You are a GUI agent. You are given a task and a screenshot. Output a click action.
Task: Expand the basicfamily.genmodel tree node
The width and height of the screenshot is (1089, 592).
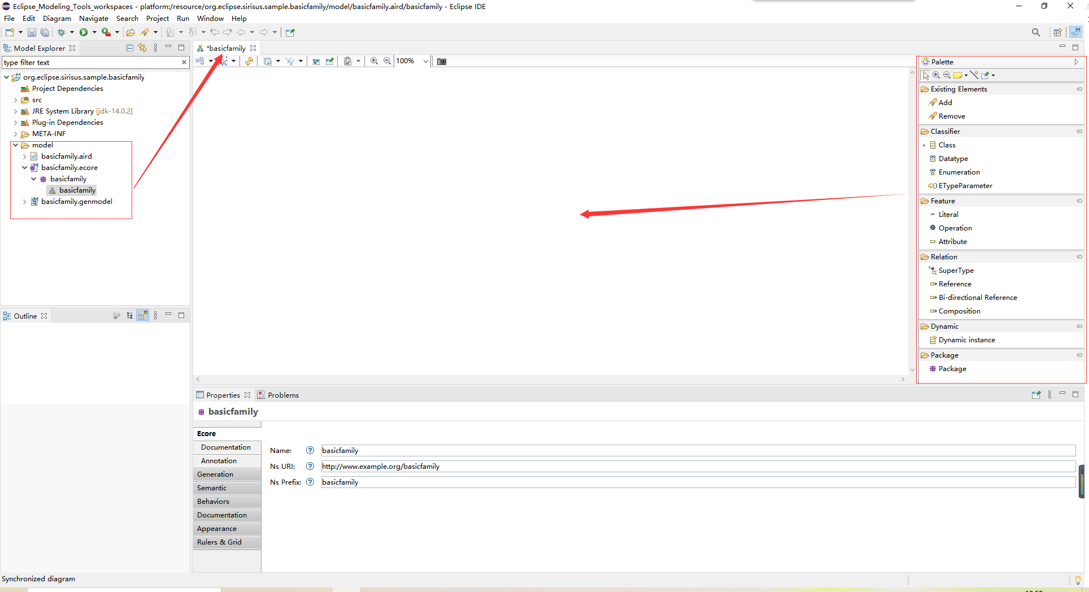point(24,202)
